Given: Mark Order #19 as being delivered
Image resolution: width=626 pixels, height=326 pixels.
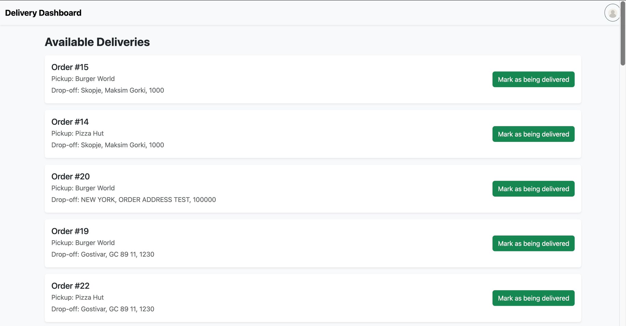Looking at the screenshot, I should (533, 244).
